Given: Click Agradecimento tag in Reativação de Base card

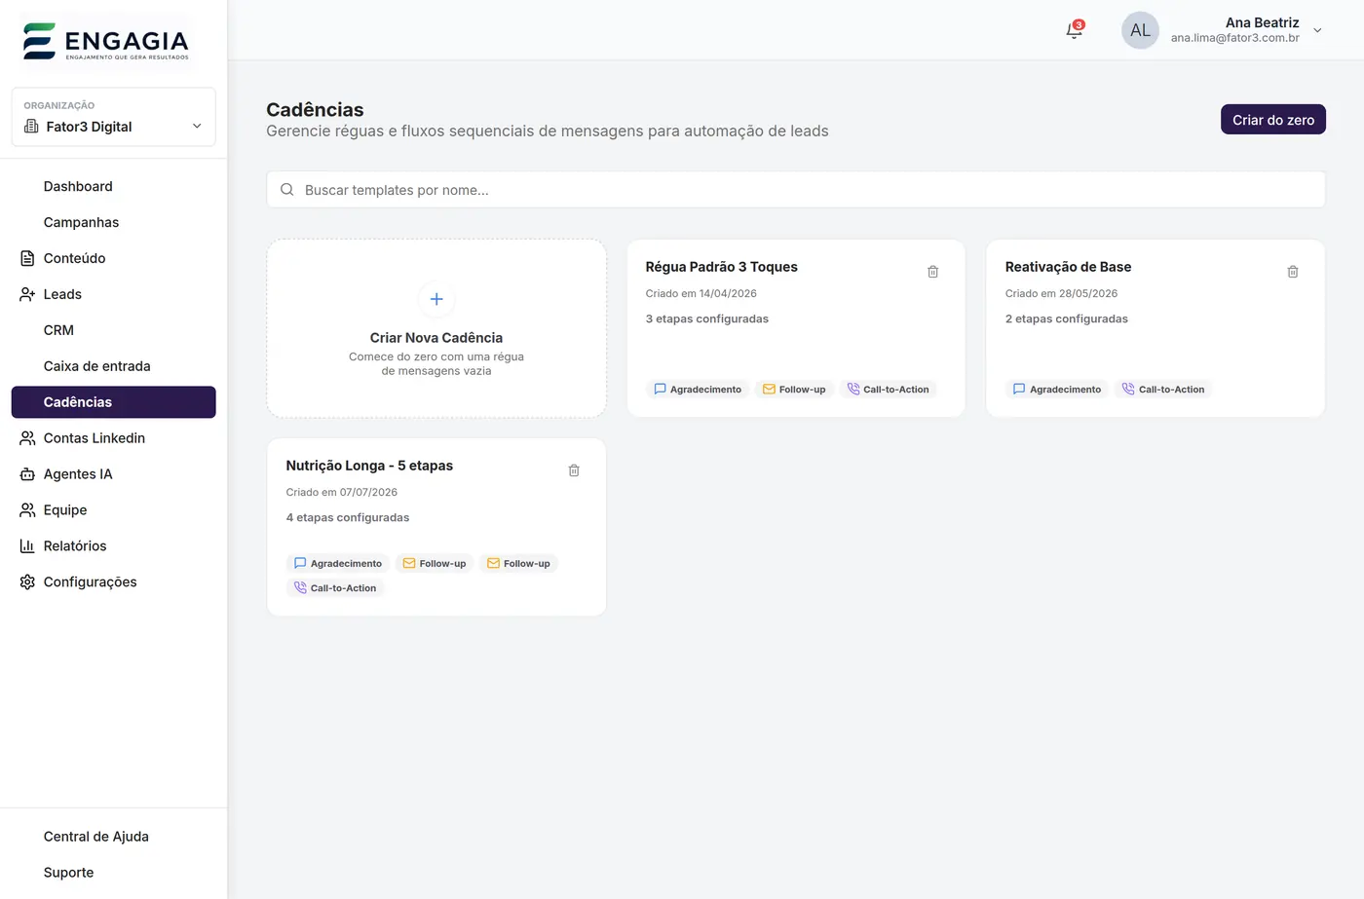Looking at the screenshot, I should tap(1057, 390).
